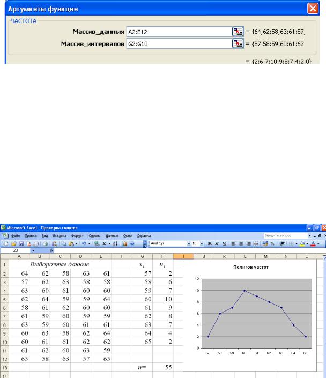Click the Borders icon
326x378 pixels.
291,243
